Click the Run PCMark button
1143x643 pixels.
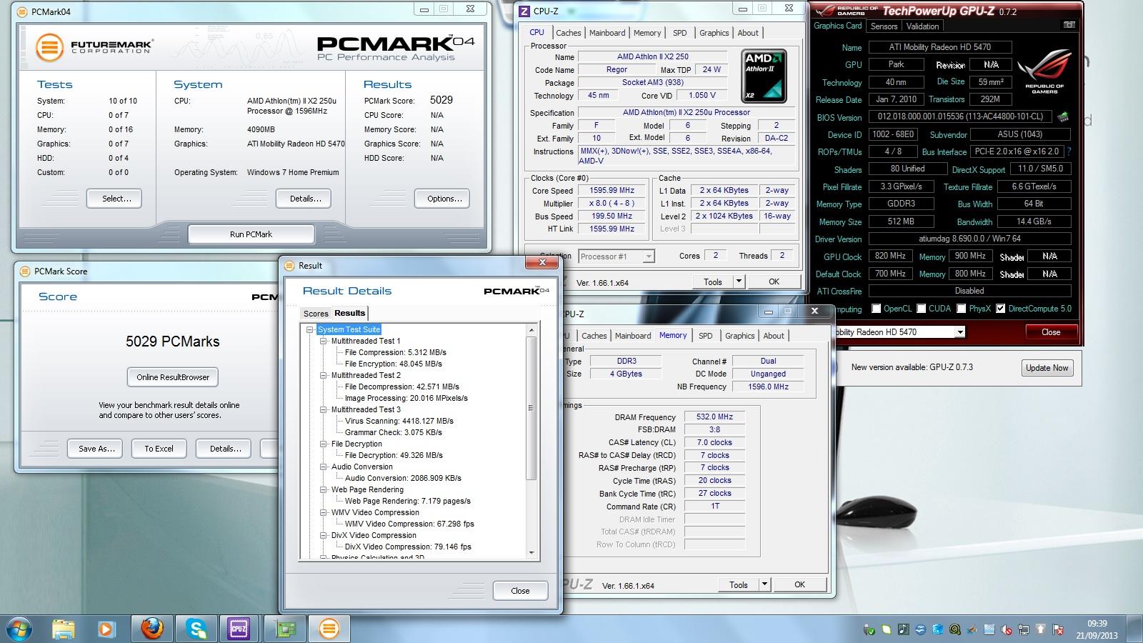[x=251, y=234]
